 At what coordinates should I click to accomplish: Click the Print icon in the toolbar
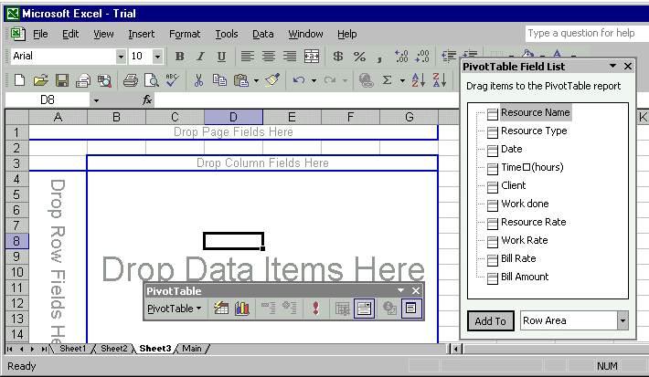130,80
